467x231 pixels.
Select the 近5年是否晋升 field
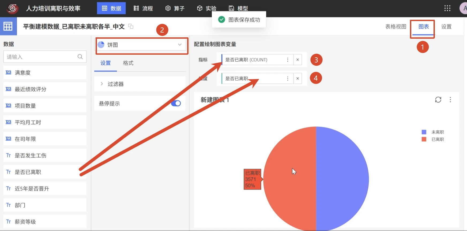click(45, 189)
